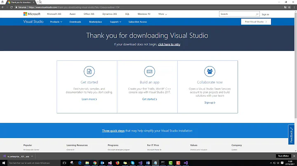This screenshot has width=297, height=166.
Task: Open a new browser tab
Action: click(x=40, y=2)
